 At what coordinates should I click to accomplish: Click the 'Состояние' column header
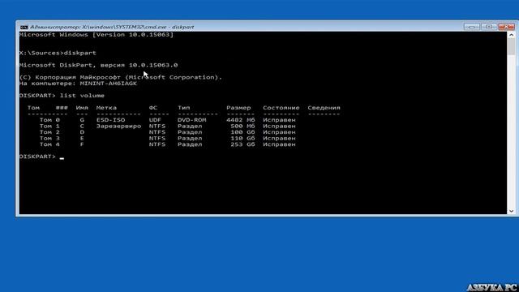tap(281, 108)
